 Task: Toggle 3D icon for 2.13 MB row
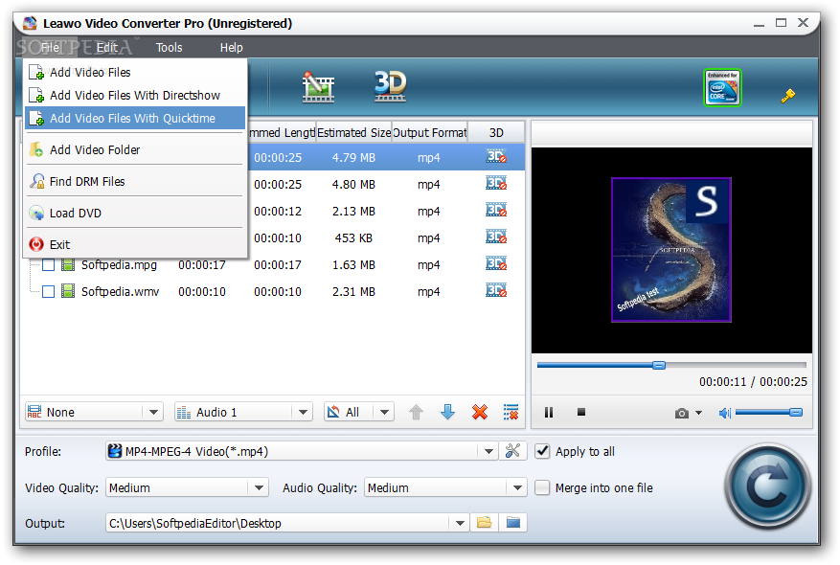point(496,211)
